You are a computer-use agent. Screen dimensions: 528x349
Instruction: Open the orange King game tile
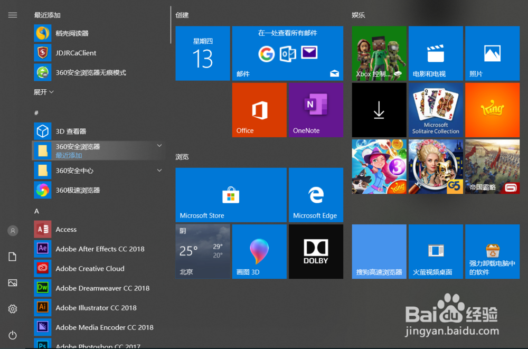click(492, 110)
